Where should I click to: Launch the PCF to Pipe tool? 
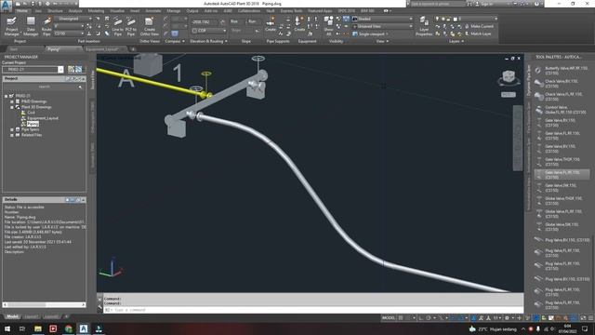tap(131, 26)
